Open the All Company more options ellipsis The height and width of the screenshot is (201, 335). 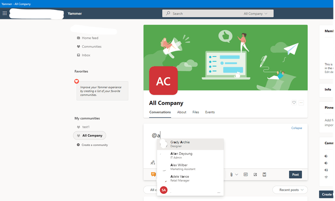(301, 103)
